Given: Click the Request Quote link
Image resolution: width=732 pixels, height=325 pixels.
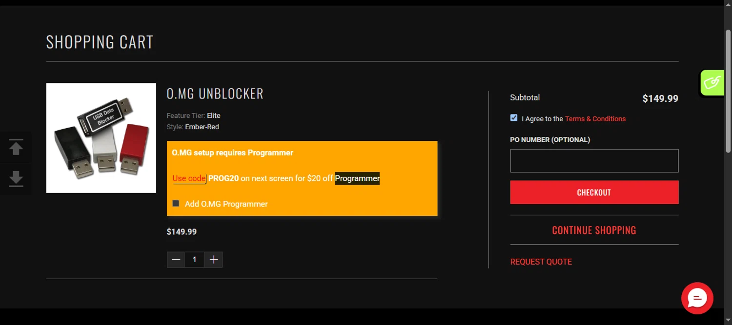Looking at the screenshot, I should [x=541, y=262].
